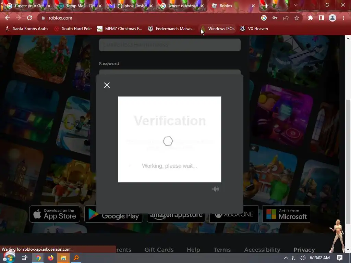Go back using the browser back arrow
This screenshot has width=351, height=263.
[x=8, y=18]
